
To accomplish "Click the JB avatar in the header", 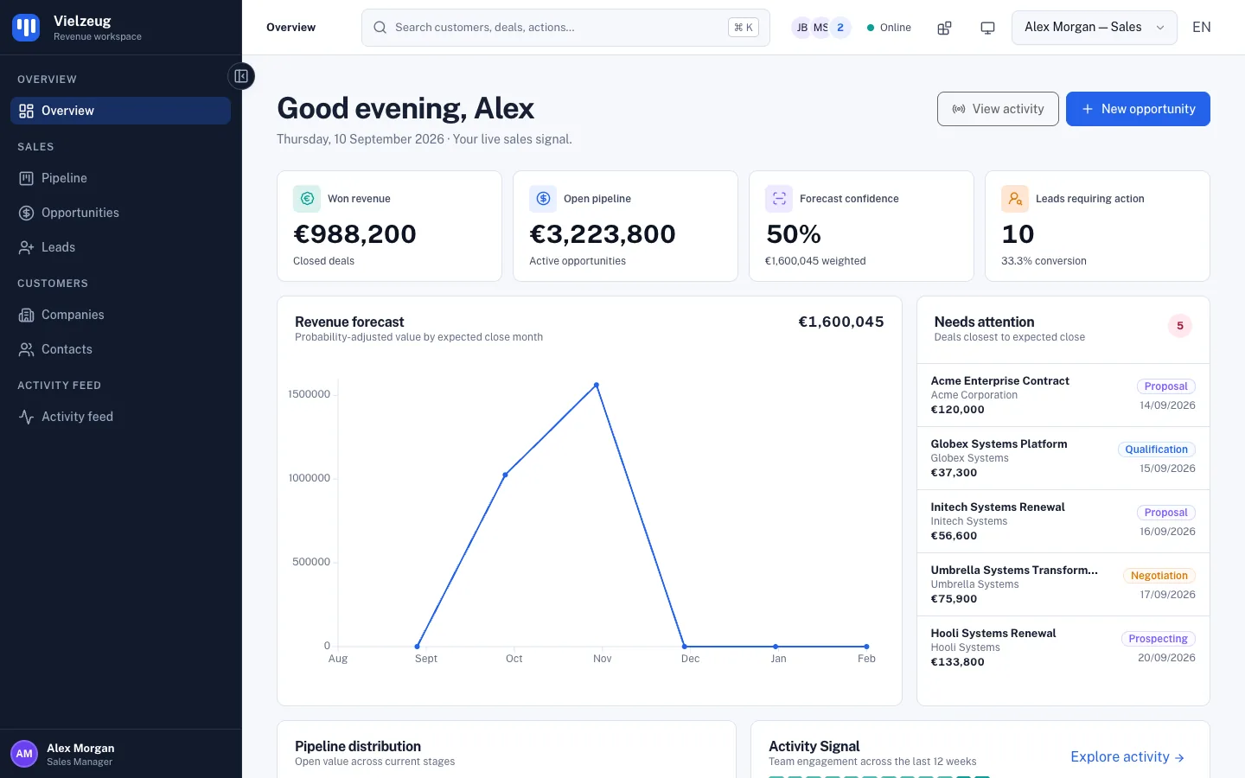I will coord(801,28).
